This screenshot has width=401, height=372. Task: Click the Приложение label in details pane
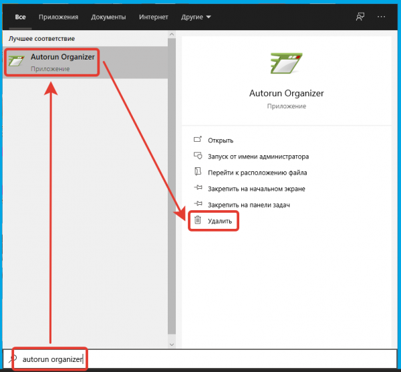(287, 106)
